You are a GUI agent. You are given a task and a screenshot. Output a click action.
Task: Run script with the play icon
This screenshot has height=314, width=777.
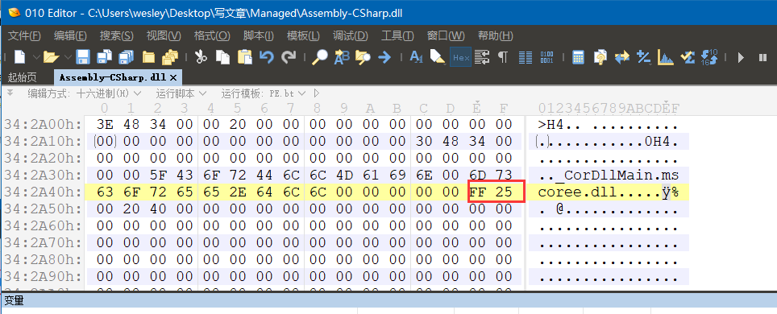pyautogui.click(x=741, y=57)
